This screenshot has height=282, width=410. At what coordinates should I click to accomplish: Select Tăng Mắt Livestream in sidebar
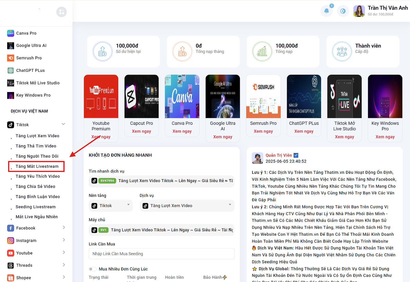37,166
